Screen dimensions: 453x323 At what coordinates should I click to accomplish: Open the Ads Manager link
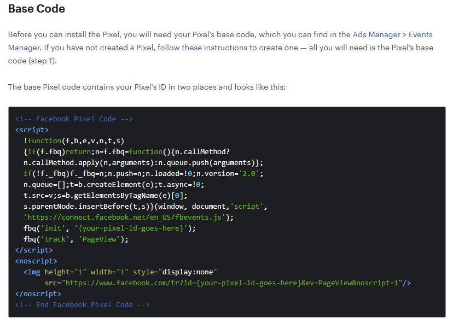pos(376,34)
